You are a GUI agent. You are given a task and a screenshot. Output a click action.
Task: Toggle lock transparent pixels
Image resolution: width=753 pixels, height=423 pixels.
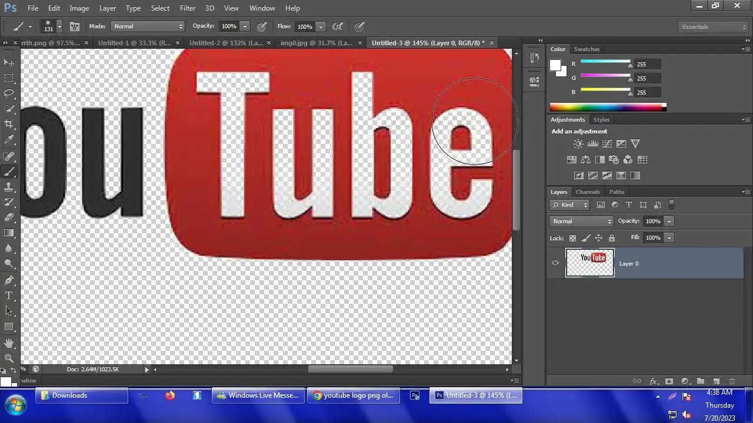pyautogui.click(x=572, y=238)
